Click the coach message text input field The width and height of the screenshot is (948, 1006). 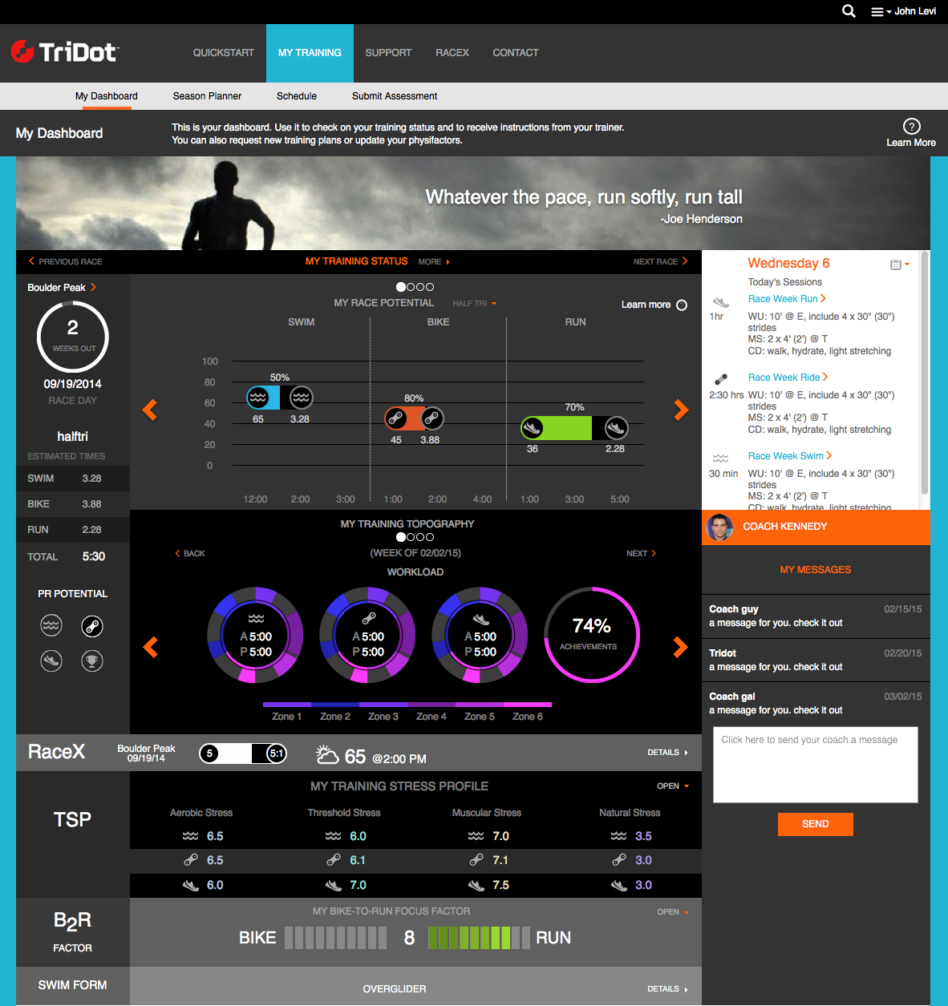[815, 764]
